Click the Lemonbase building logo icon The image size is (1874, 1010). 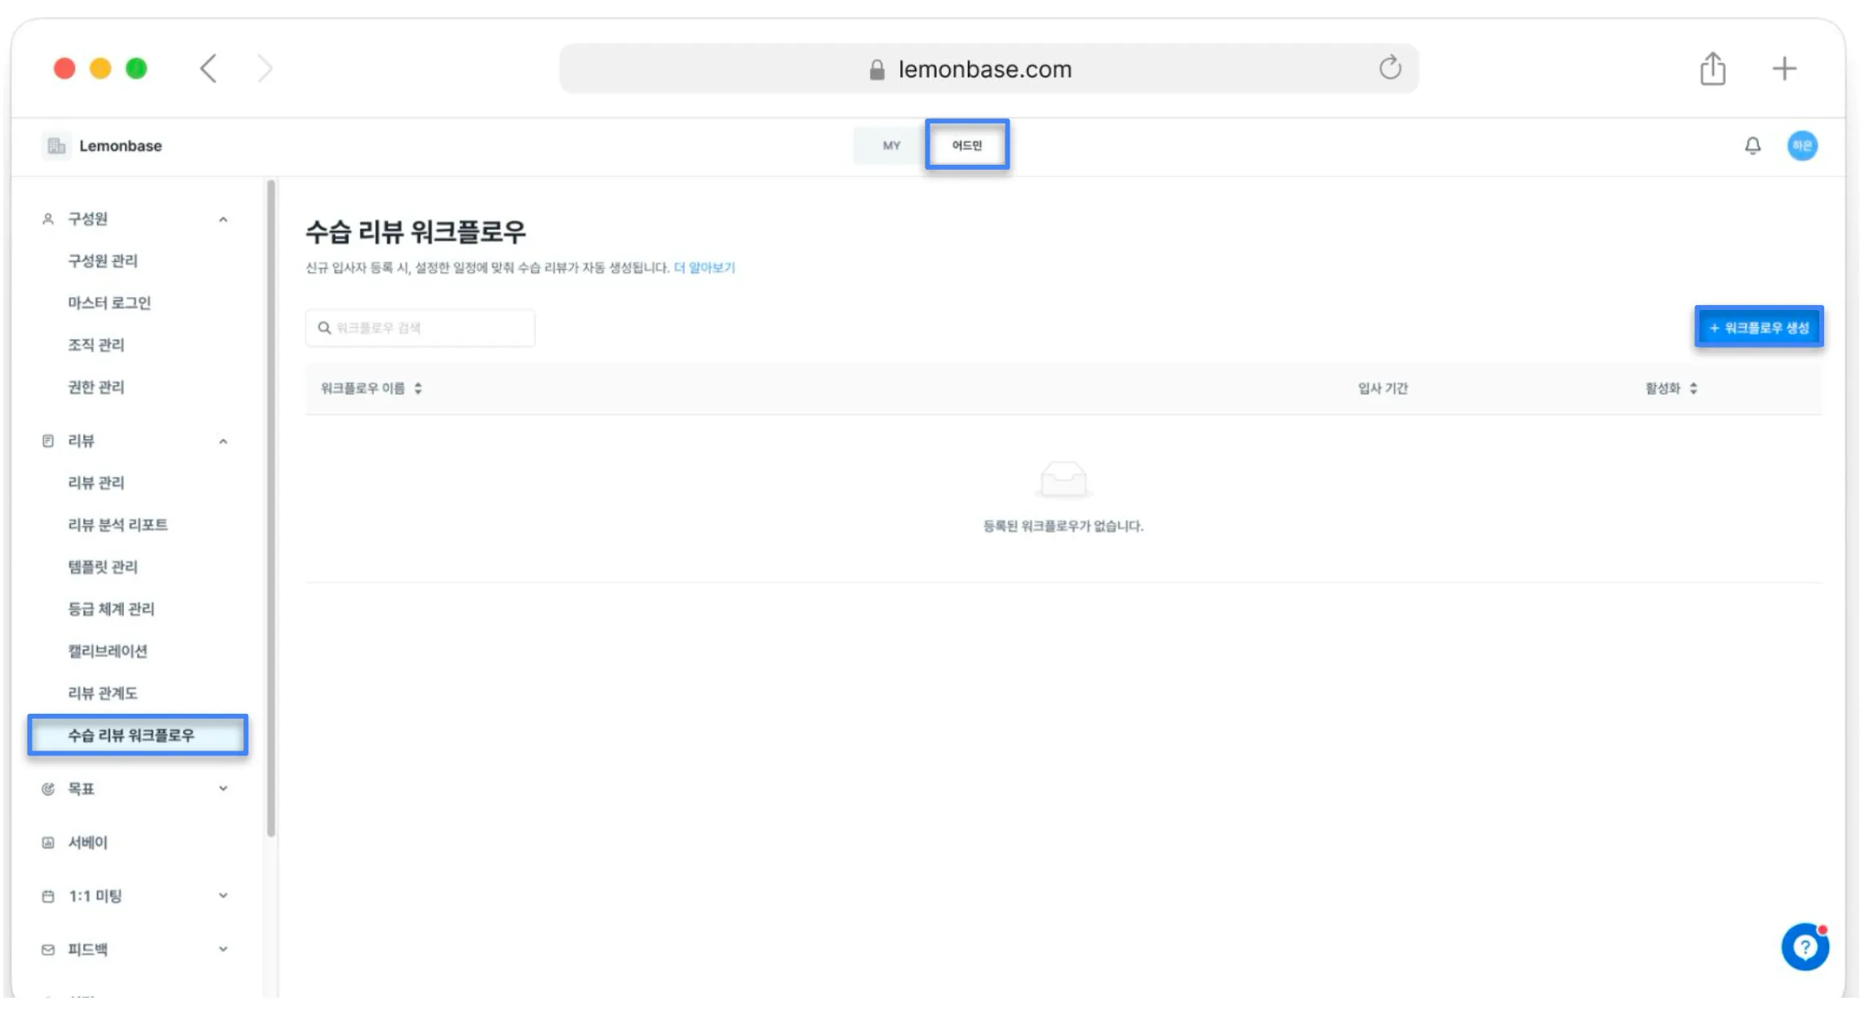pyautogui.click(x=56, y=146)
